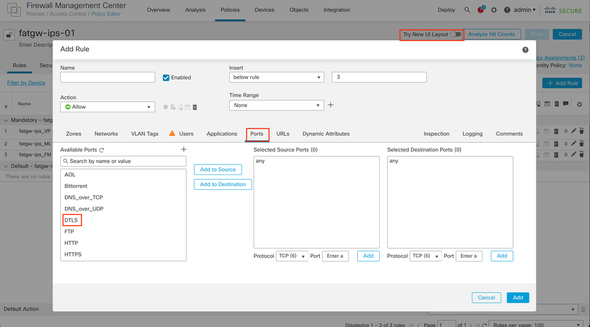Open the Logging tab
The image size is (590, 327).
(x=472, y=134)
